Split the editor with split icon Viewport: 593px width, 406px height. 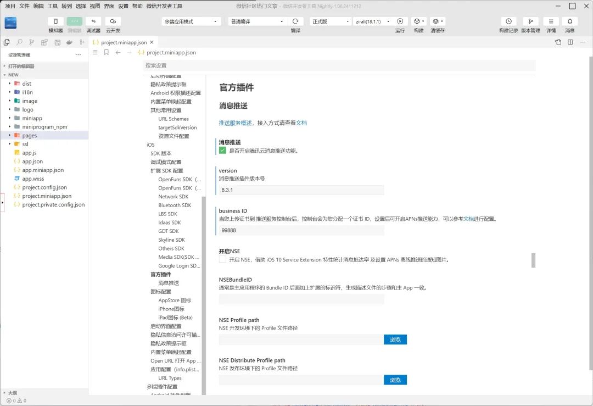click(x=570, y=42)
